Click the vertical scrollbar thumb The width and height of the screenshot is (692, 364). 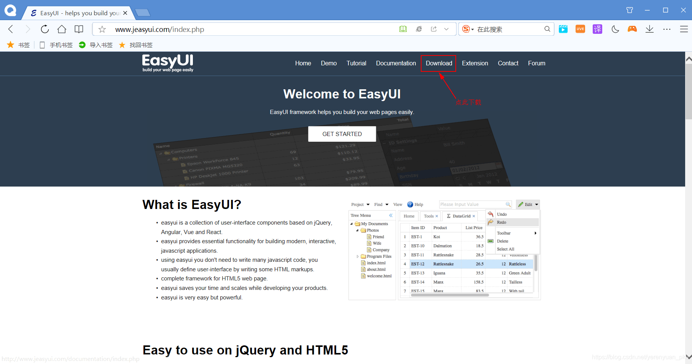(689, 92)
